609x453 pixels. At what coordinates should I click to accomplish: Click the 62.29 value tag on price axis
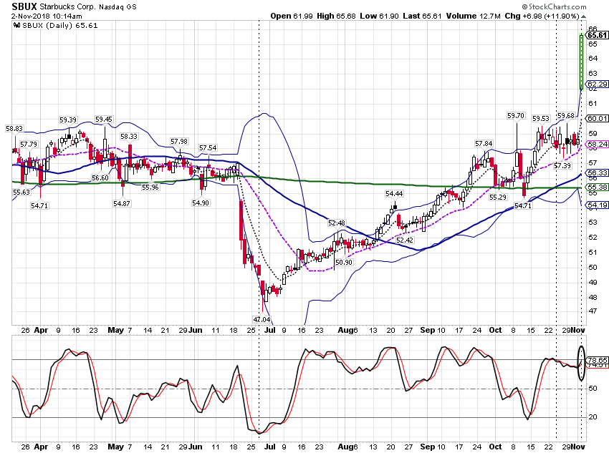[598, 84]
